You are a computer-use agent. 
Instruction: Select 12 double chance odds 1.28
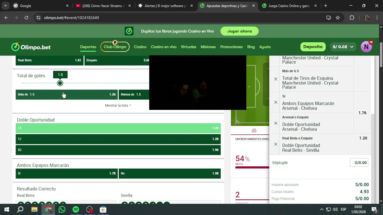[x=118, y=139]
